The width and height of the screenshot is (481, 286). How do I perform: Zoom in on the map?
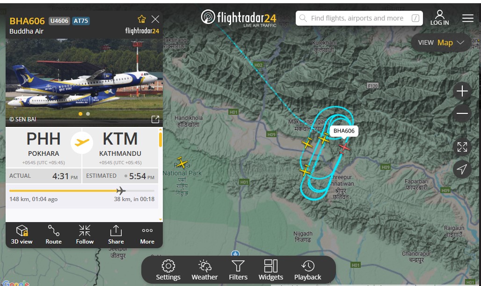[x=462, y=91]
